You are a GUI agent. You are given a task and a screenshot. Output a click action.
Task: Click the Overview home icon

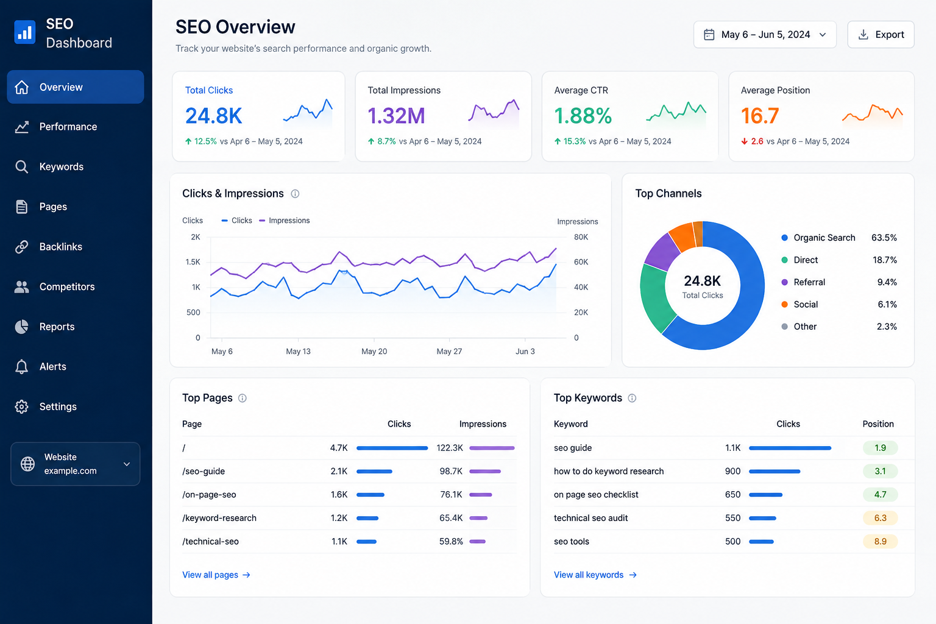[x=22, y=87]
